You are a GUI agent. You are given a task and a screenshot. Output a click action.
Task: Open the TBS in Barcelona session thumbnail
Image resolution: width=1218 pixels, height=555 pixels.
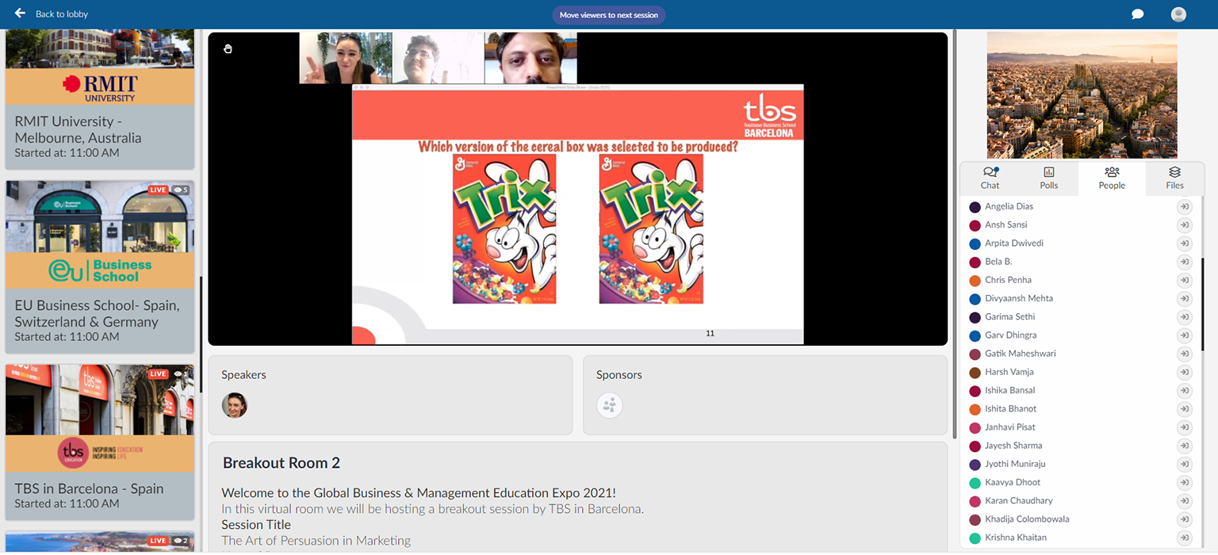(x=100, y=419)
